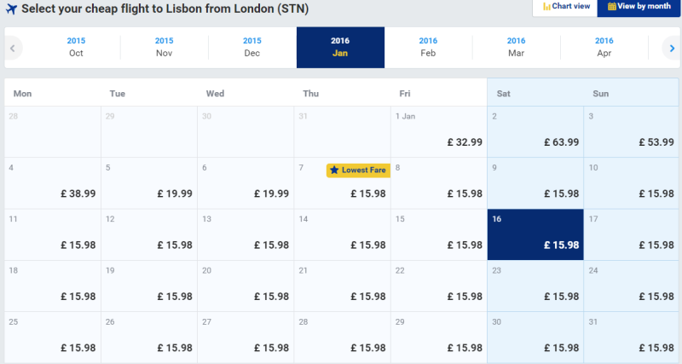Screen dimensions: 682x364
Task: Click the airplane icon beside the flight heading
Action: tap(11, 9)
